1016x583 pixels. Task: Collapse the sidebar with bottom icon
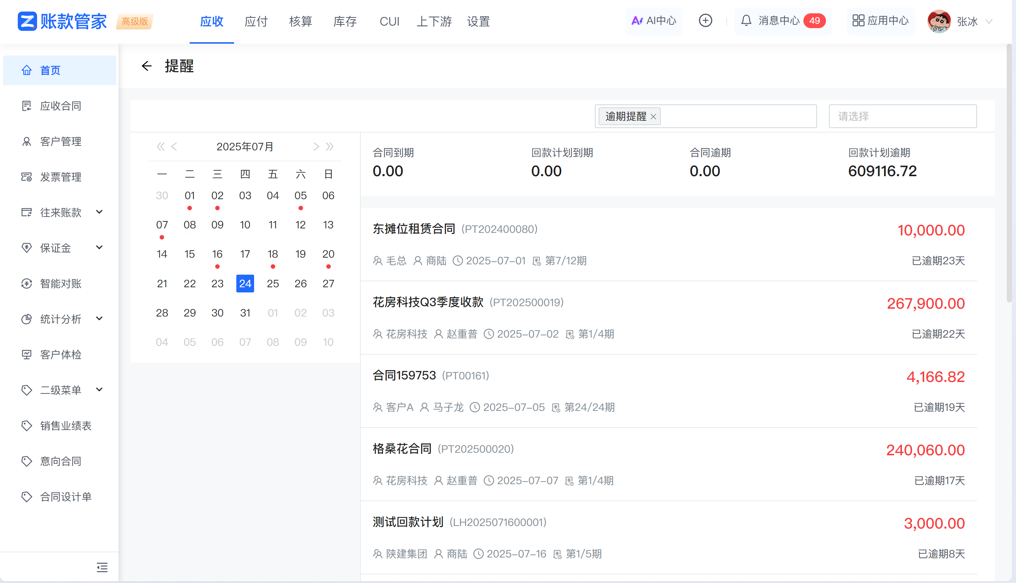pyautogui.click(x=102, y=567)
